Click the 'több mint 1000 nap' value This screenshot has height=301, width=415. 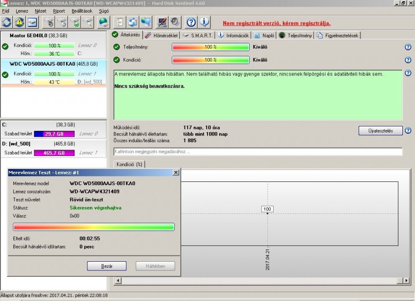coord(205,134)
